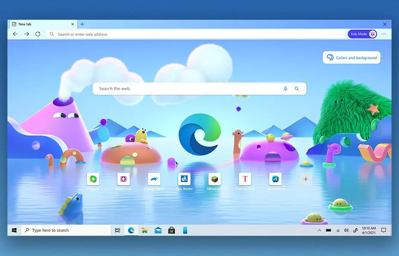
Task: Open File Explorer from the taskbar
Action: pos(145,230)
